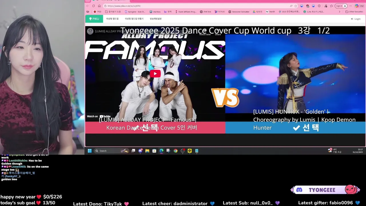Open the Copilot Chat button

pyautogui.click(x=359, y=6)
